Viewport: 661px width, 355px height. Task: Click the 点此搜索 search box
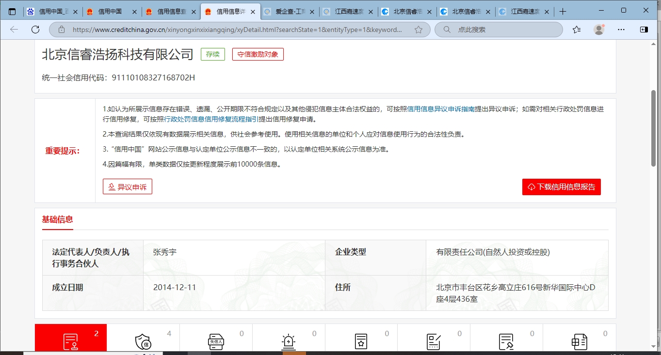pyautogui.click(x=500, y=30)
